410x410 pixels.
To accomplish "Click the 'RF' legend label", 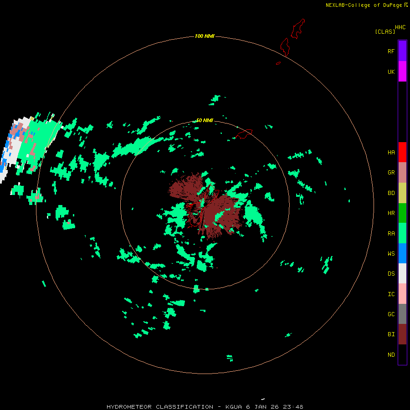I will pyautogui.click(x=391, y=51).
